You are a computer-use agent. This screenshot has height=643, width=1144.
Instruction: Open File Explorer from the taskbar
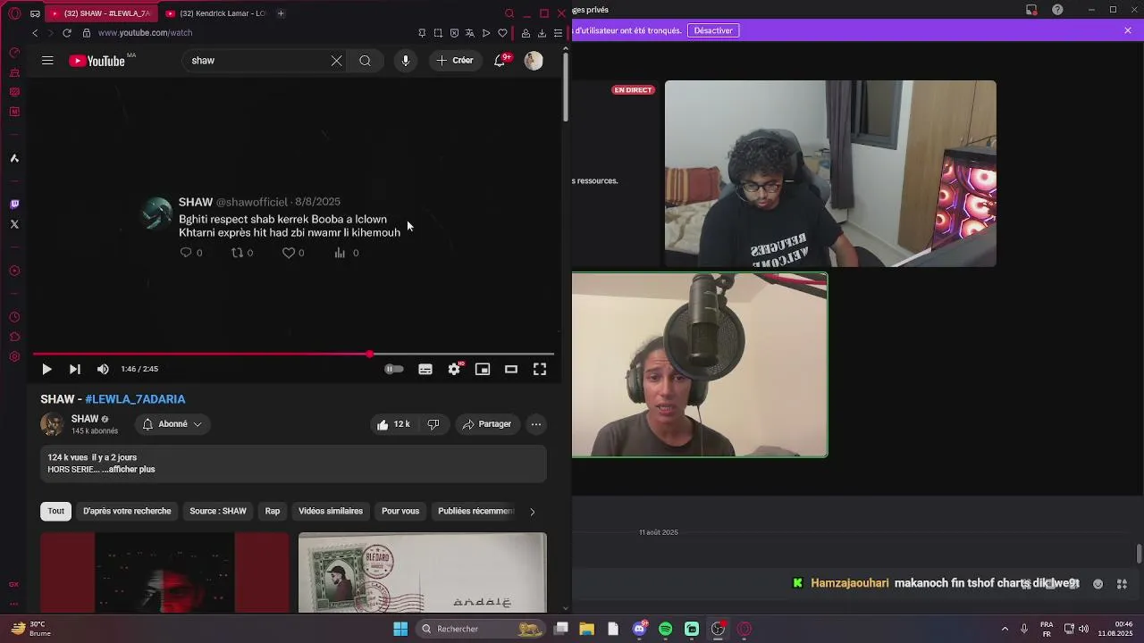pos(587,629)
